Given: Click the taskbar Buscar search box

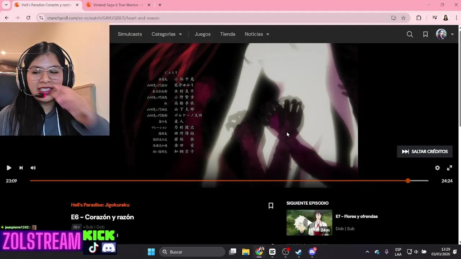Looking at the screenshot, I should tap(192, 252).
